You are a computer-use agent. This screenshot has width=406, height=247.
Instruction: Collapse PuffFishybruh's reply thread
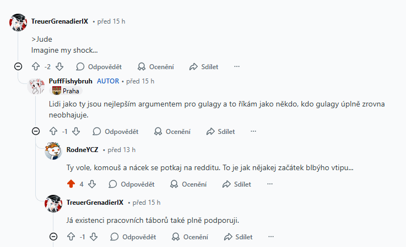36,131
